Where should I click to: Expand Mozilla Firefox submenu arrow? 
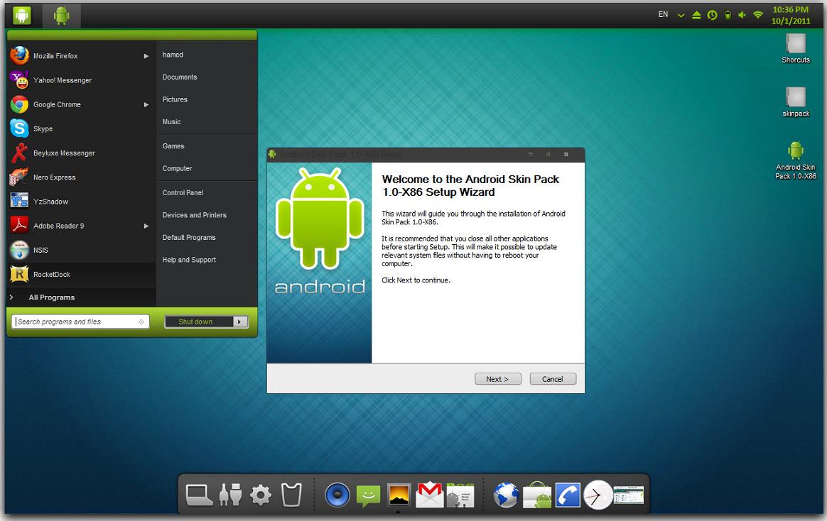[146, 56]
